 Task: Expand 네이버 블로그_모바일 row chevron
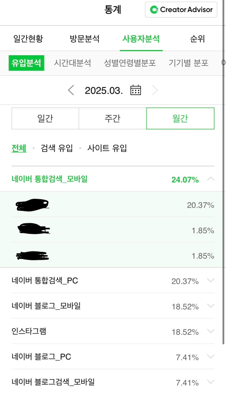(211, 305)
